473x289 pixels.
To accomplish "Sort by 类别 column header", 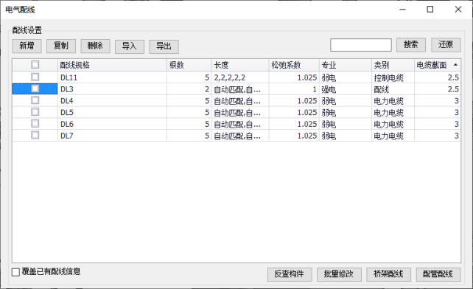I will [x=393, y=65].
